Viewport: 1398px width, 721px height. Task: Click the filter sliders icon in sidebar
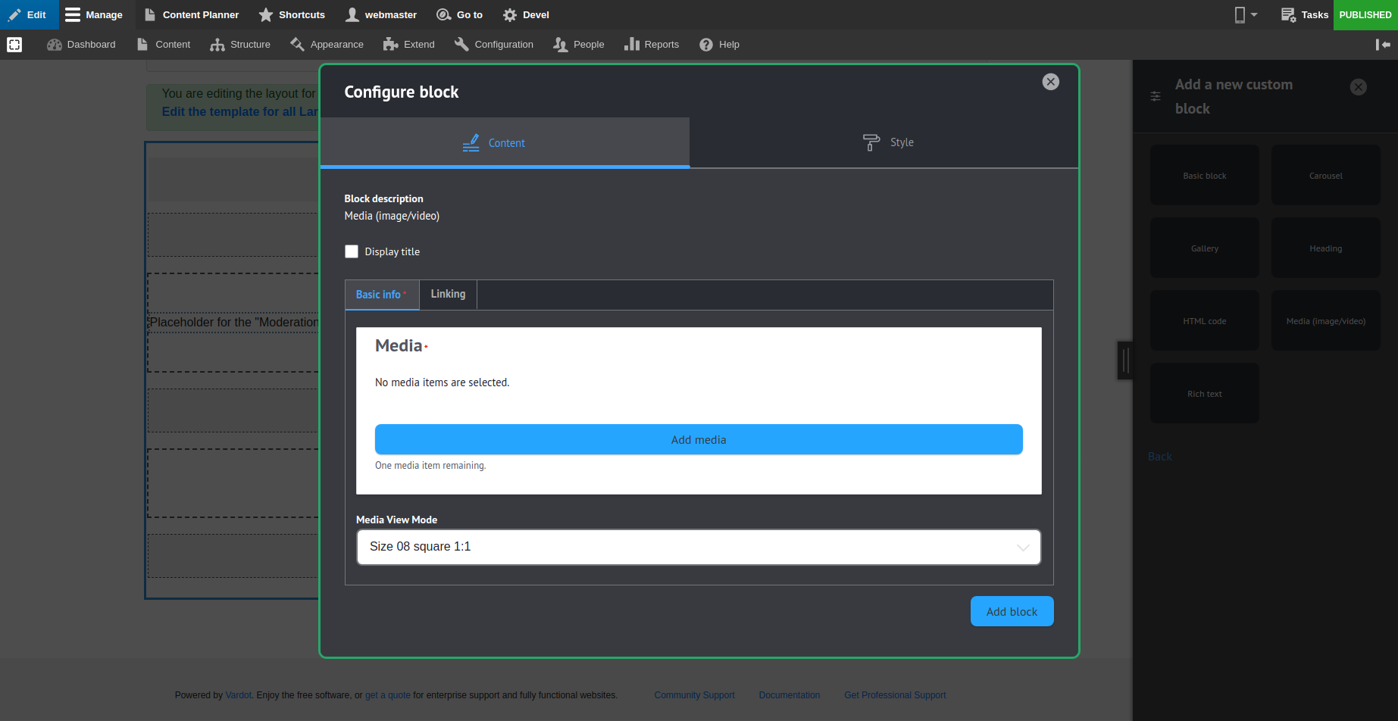click(1155, 96)
